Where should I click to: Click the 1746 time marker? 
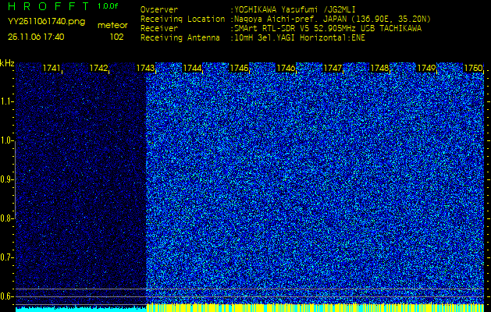coord(286,68)
